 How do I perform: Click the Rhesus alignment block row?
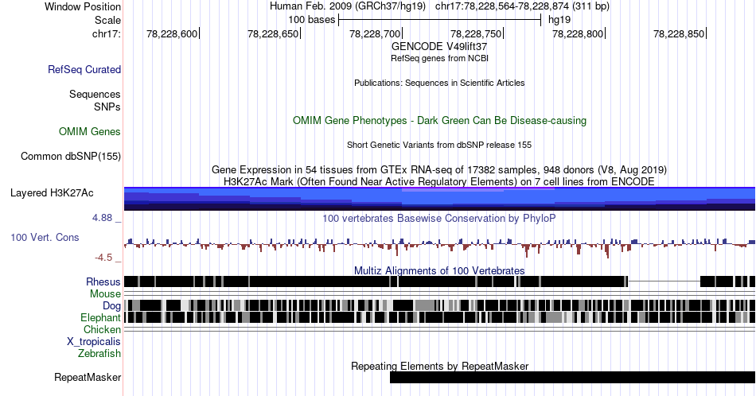click(x=440, y=281)
